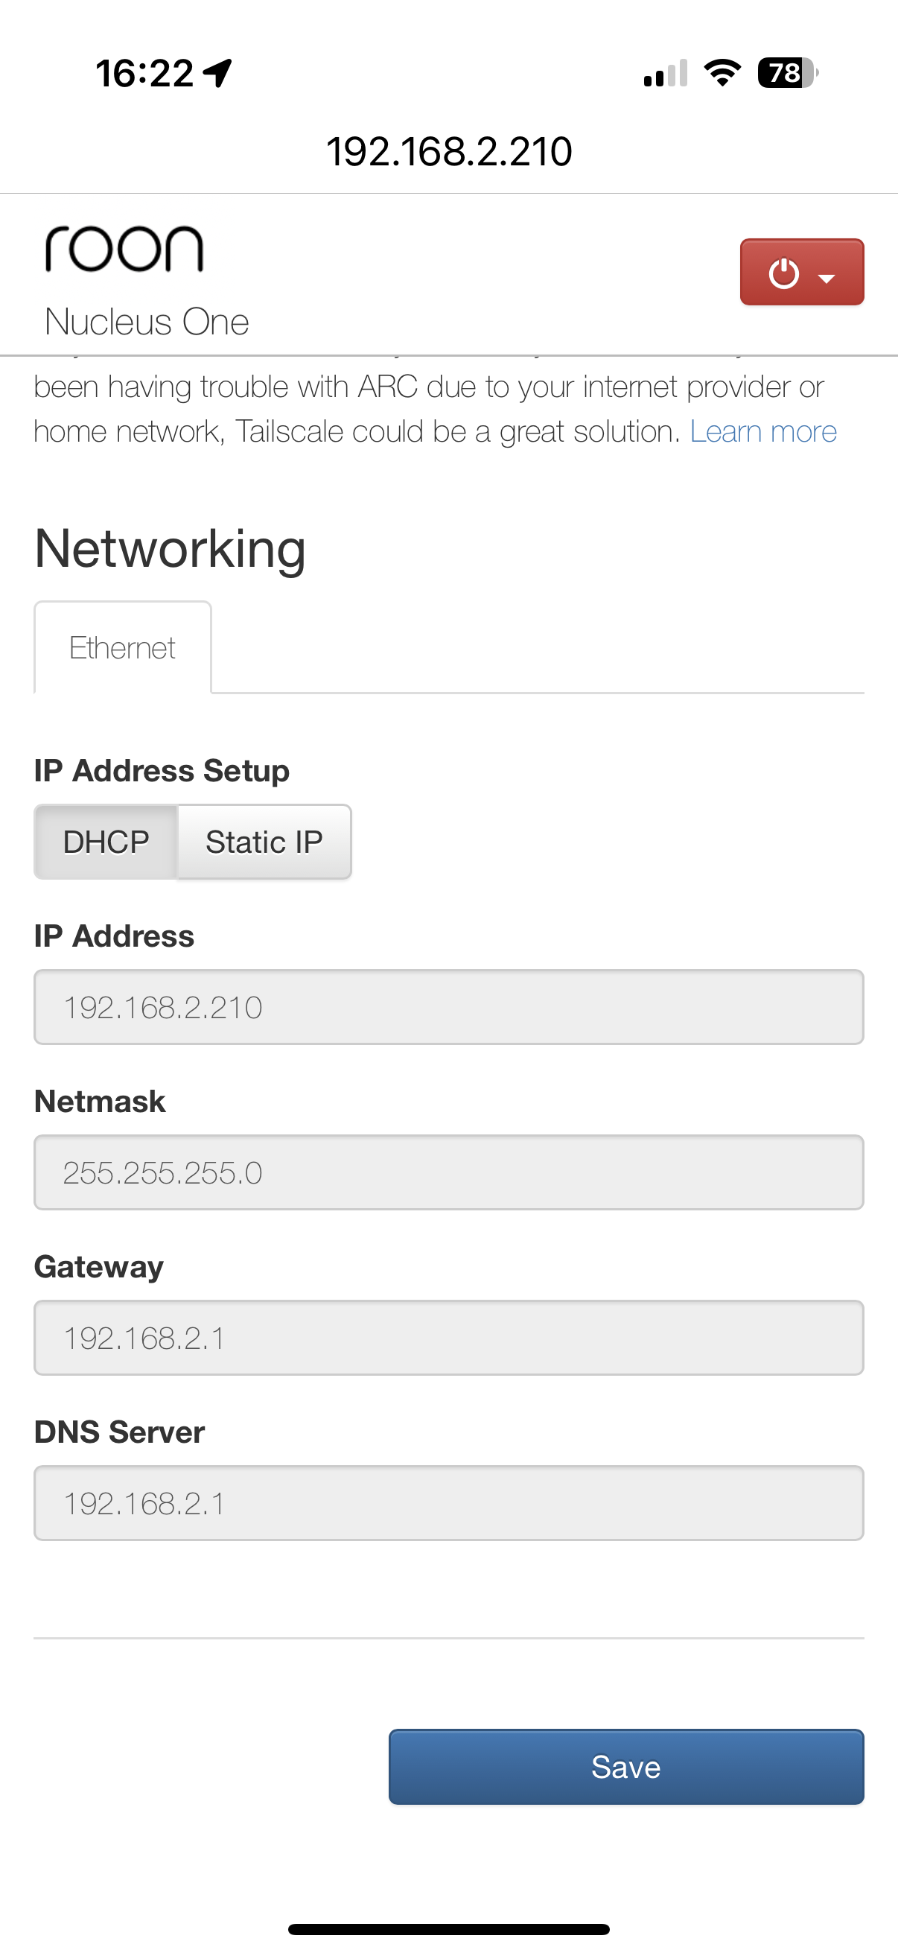The height and width of the screenshot is (1953, 898).
Task: Open the Ethernet tab
Action: click(122, 648)
